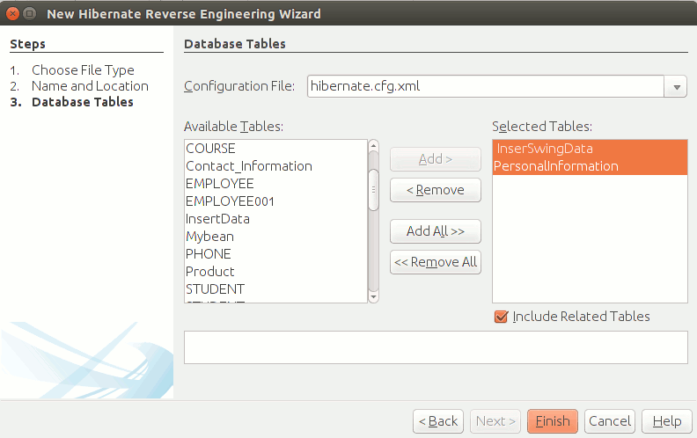This screenshot has height=438, width=697.
Task: Go back with the < Back button
Action: pyautogui.click(x=437, y=421)
